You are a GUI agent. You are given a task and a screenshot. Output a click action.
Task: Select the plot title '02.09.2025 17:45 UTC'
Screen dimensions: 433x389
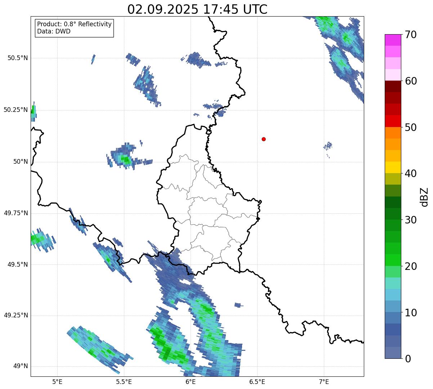(x=197, y=9)
